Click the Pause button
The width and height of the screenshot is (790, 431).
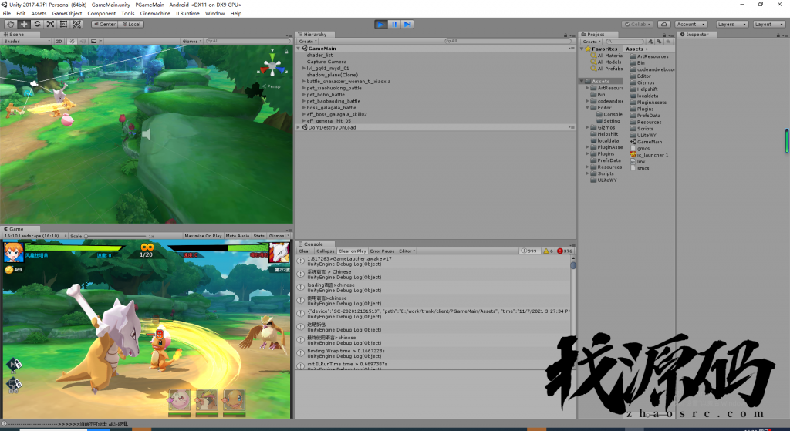[x=394, y=24]
